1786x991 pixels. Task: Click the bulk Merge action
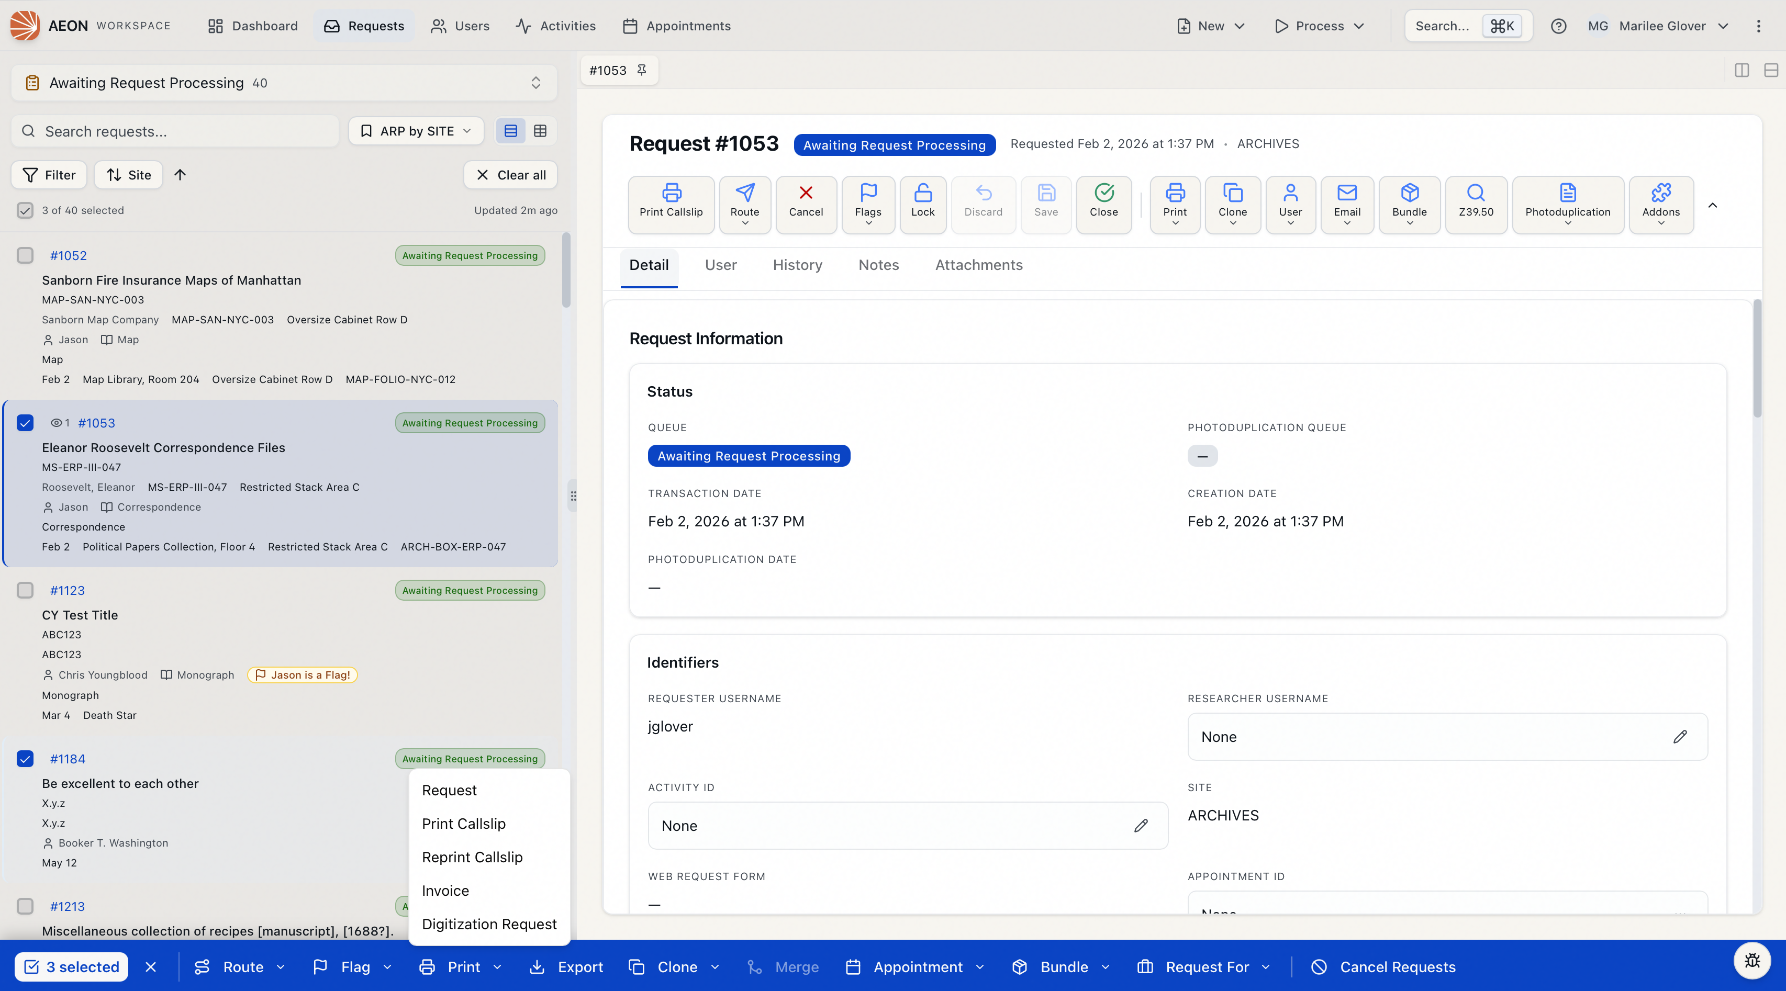[x=783, y=967]
